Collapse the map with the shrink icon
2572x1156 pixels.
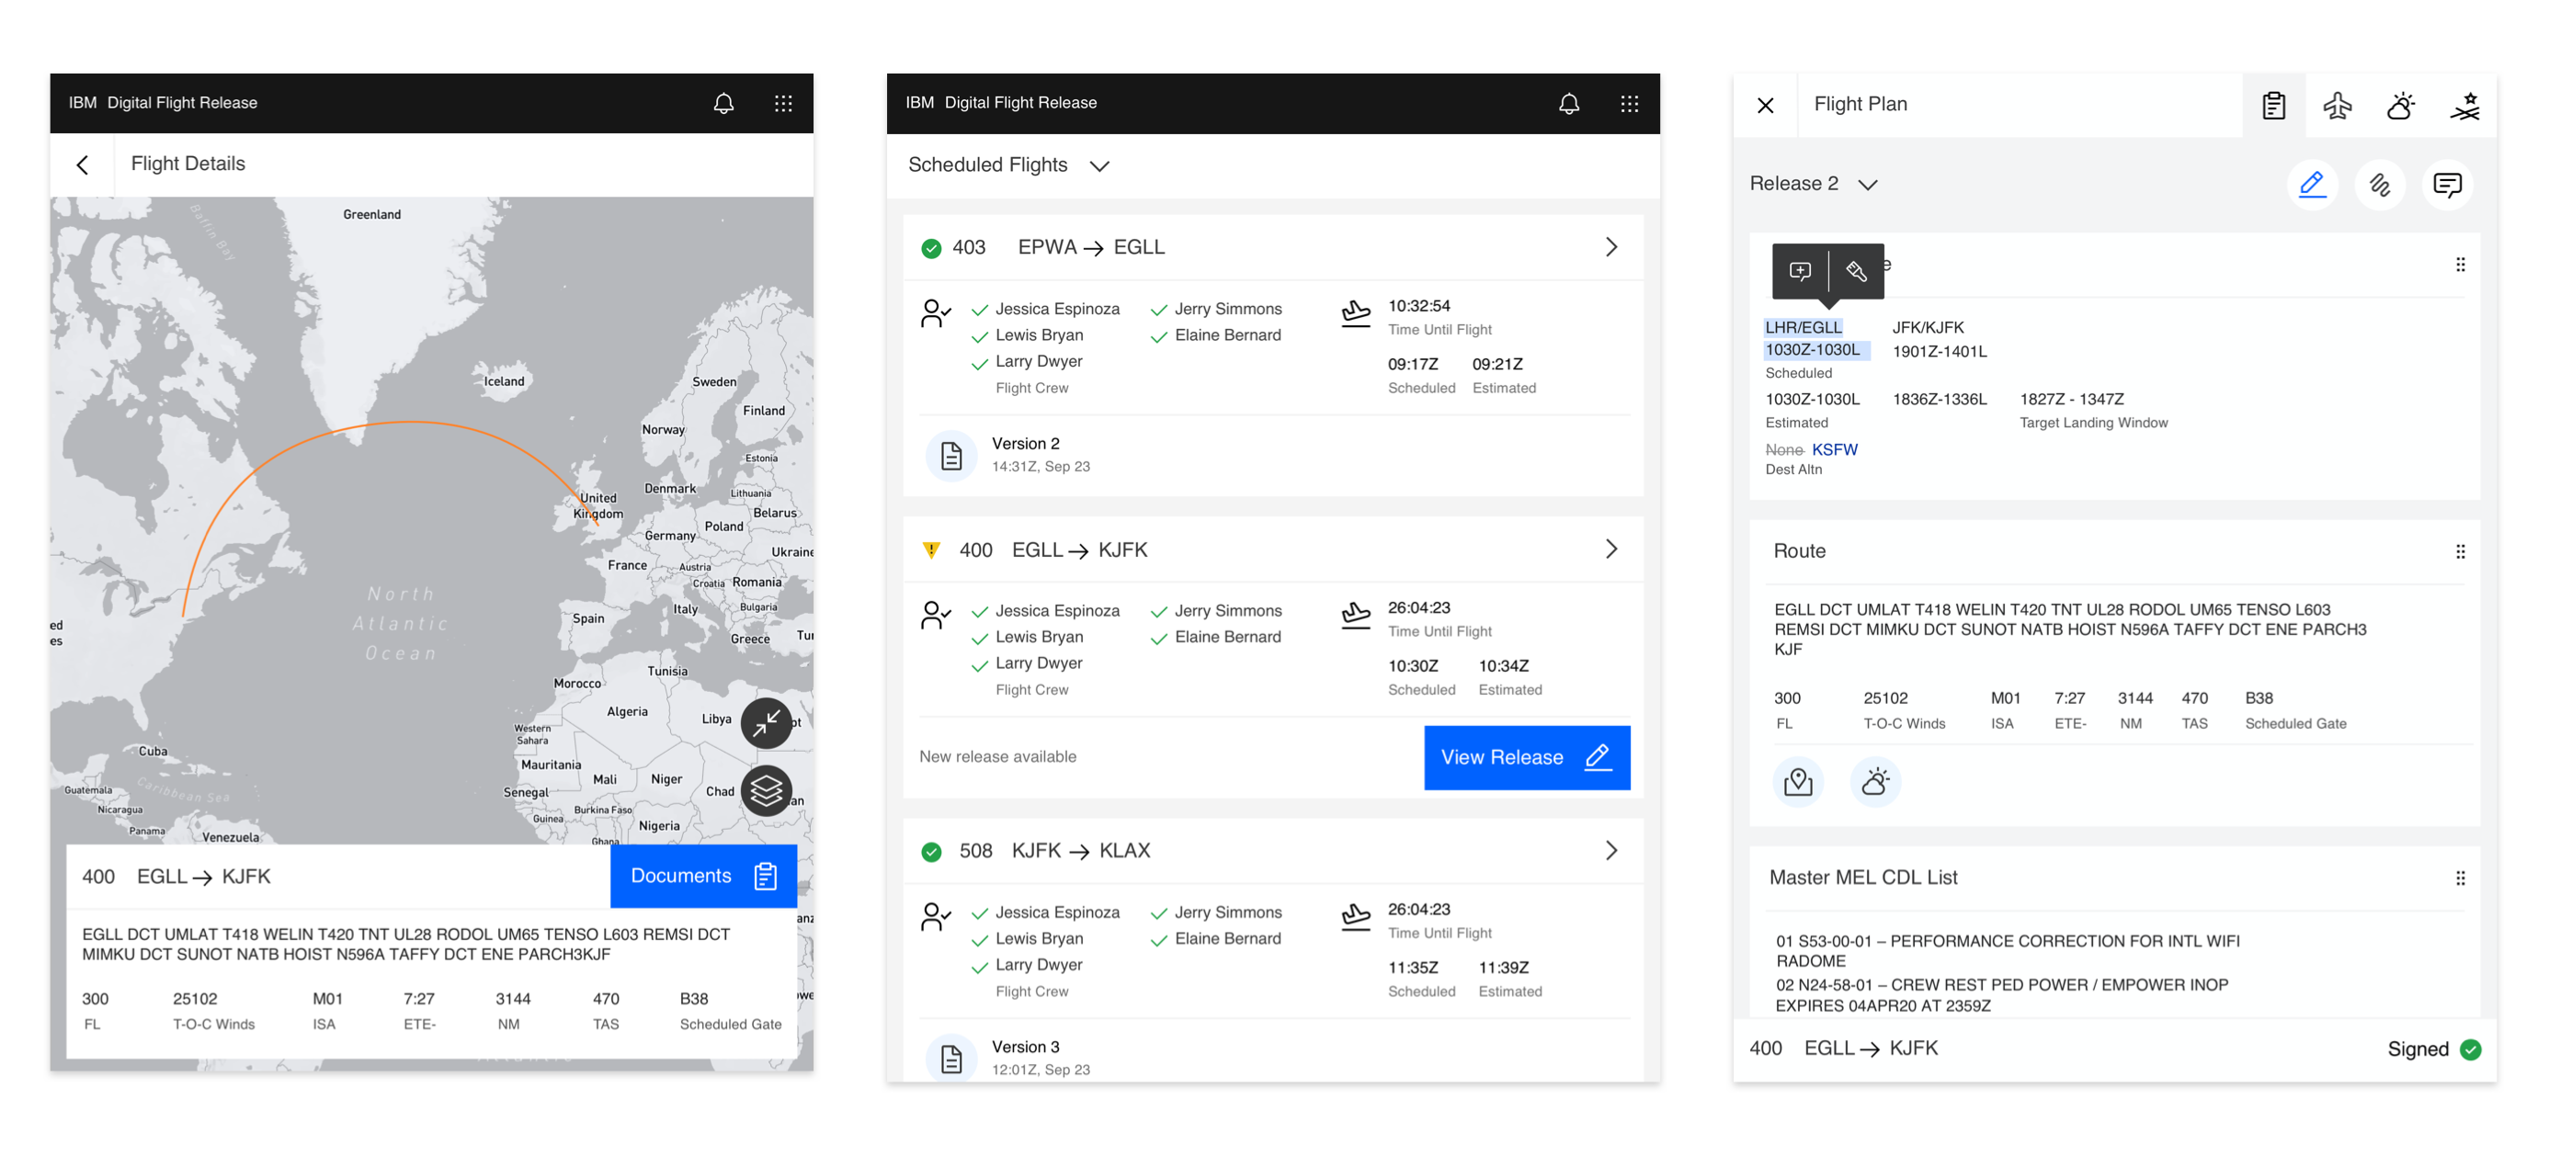[x=766, y=723]
